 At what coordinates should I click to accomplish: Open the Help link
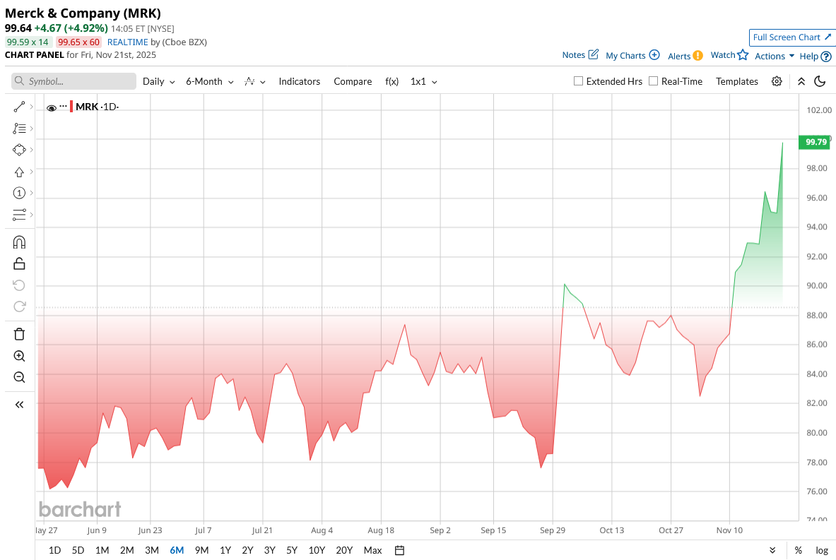816,56
